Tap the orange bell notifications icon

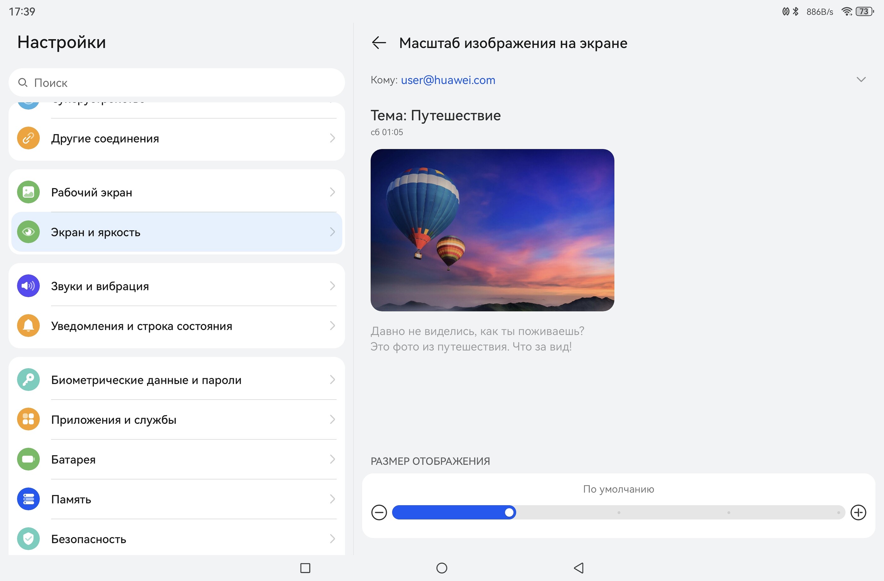click(x=28, y=326)
